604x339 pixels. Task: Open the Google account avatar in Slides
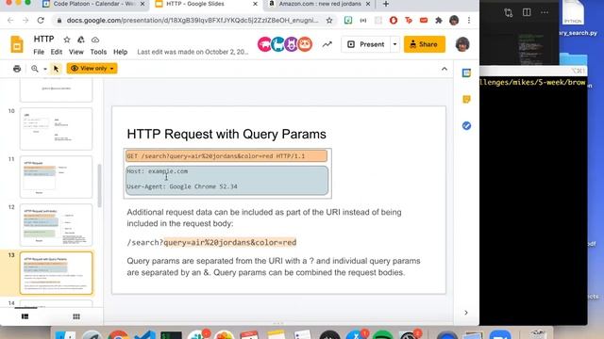click(462, 44)
